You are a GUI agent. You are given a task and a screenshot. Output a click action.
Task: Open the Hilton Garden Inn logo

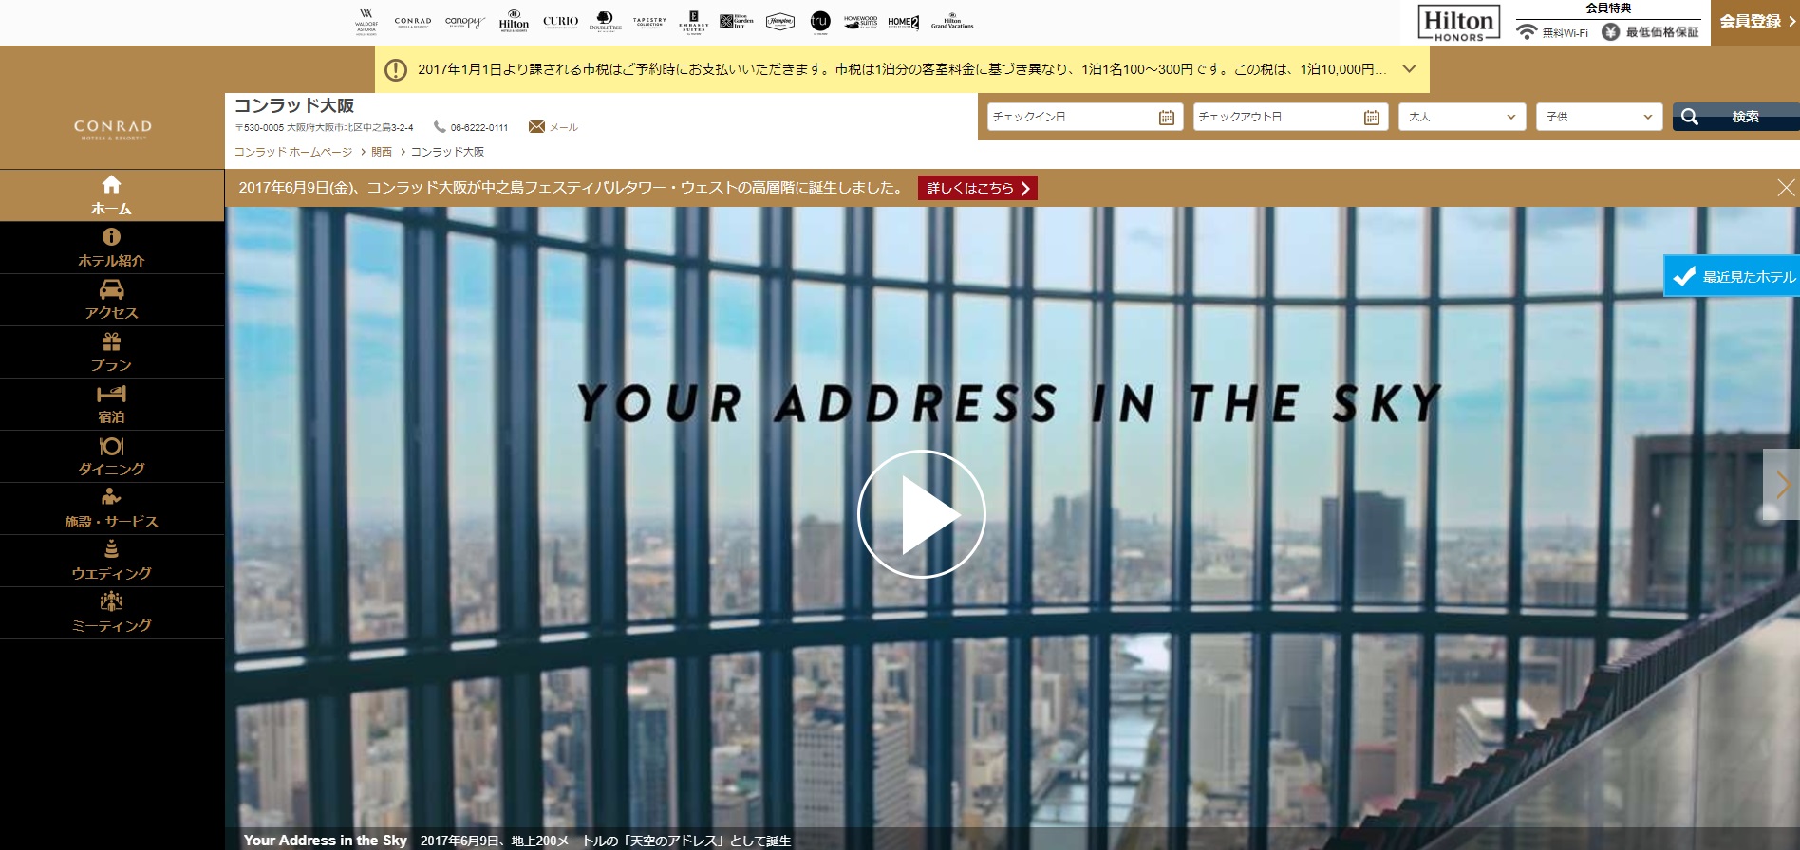pos(737,21)
